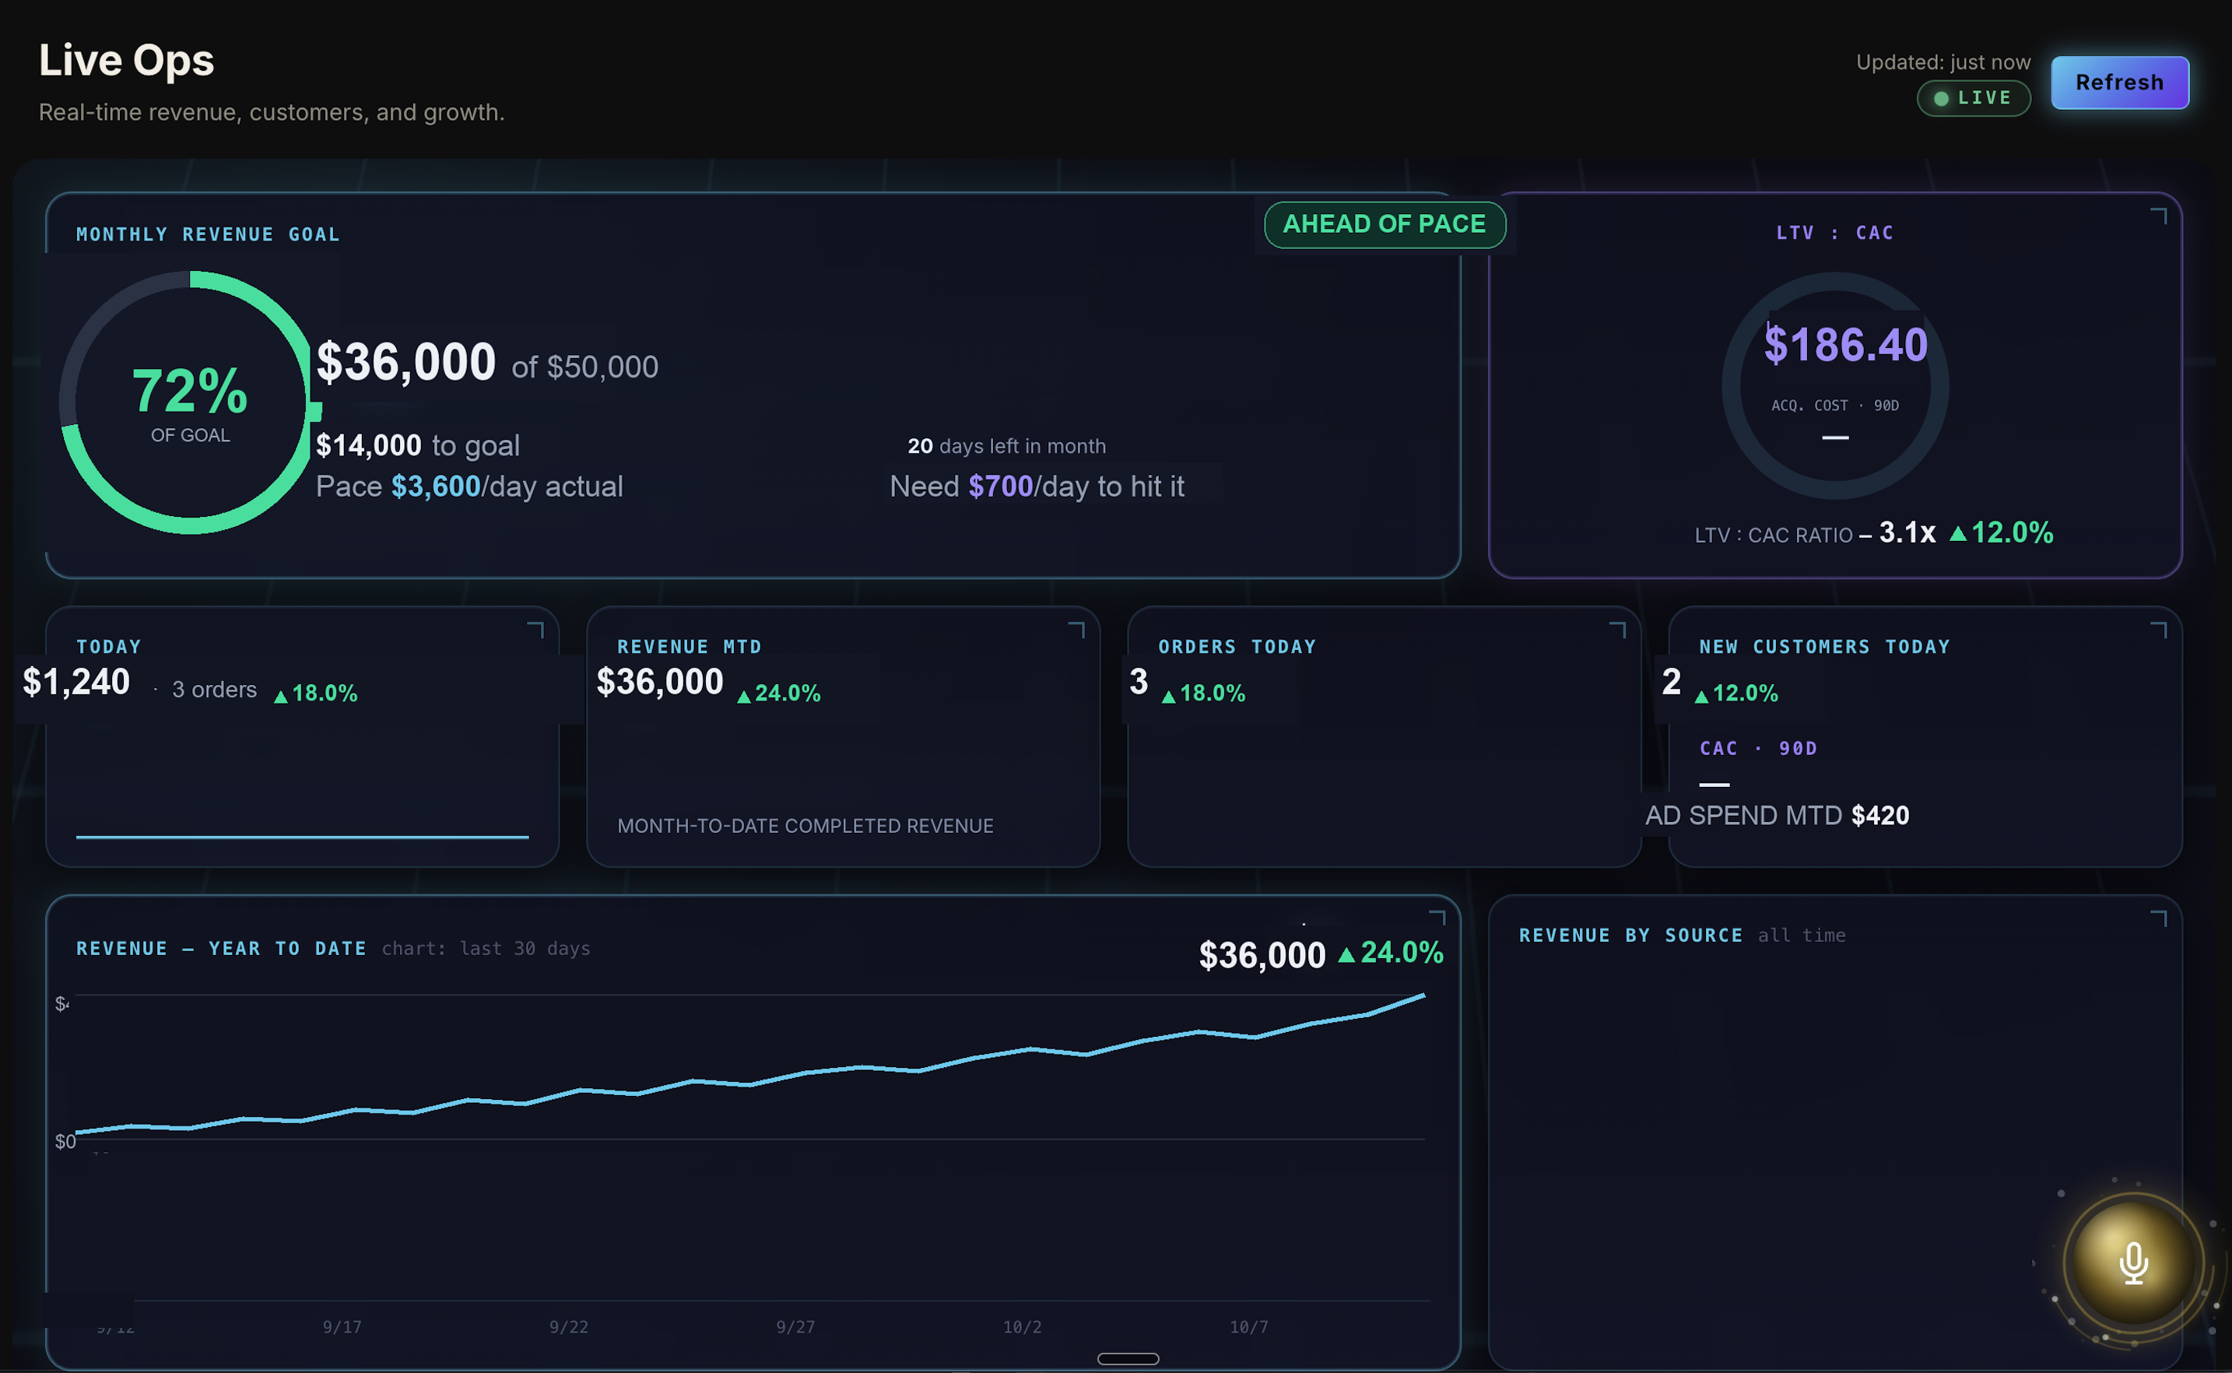Click the up arrow in Year to Date header
The image size is (2232, 1373).
[x=1346, y=954]
